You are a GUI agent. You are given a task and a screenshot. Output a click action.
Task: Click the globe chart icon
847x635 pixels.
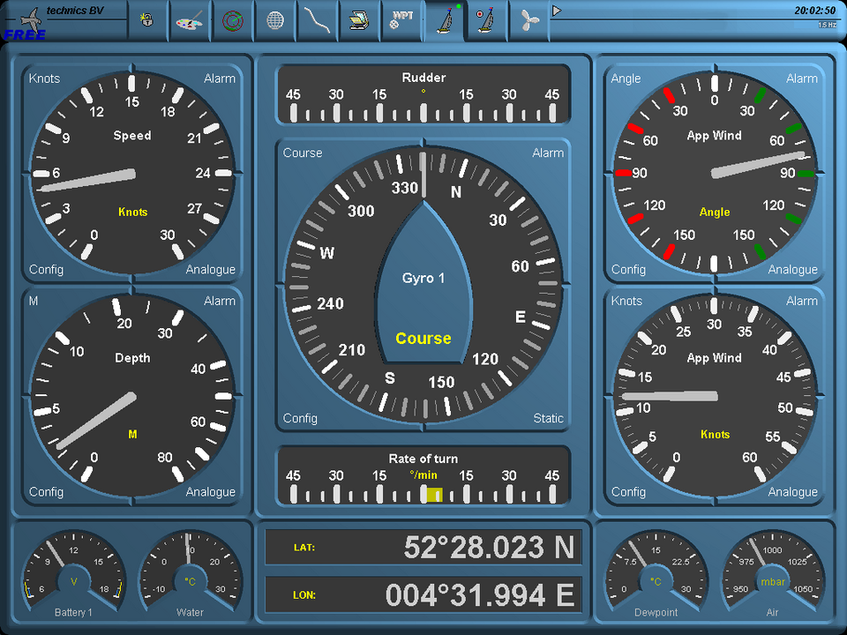275,21
